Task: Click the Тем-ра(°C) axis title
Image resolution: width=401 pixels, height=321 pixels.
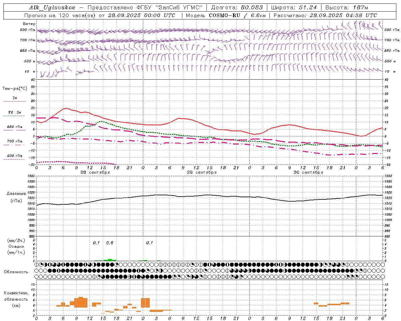Action: pos(15,89)
